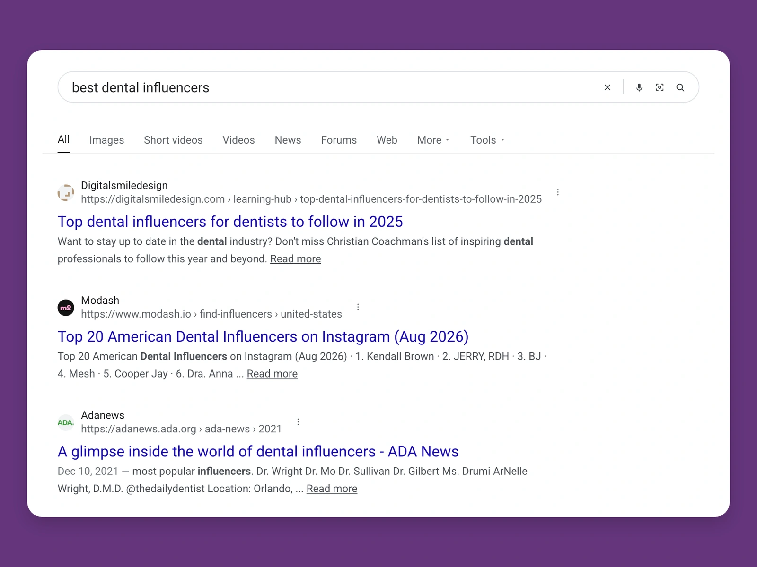Open more options for the Modash result
The height and width of the screenshot is (567, 757).
click(x=358, y=307)
